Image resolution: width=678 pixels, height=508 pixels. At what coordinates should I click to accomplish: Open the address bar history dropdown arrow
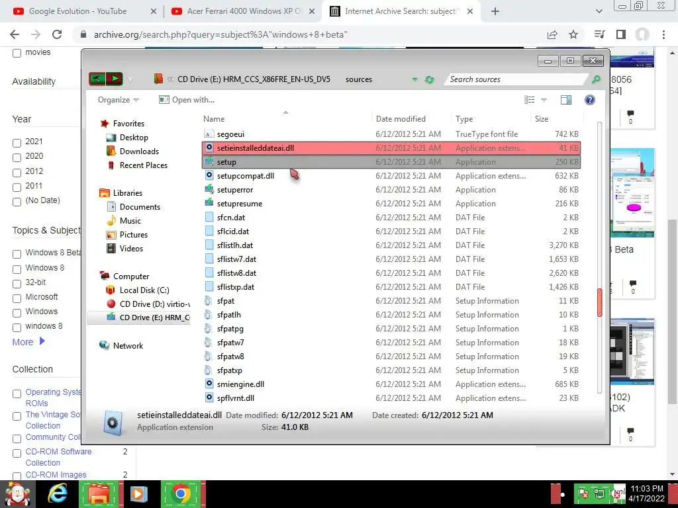click(x=414, y=79)
